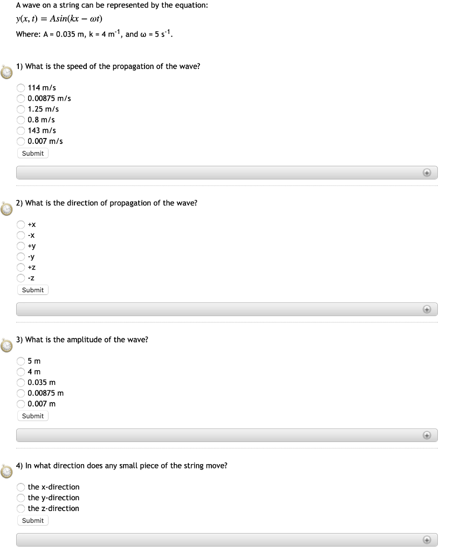Select 0.035 m as the amplitude

(x=20, y=382)
